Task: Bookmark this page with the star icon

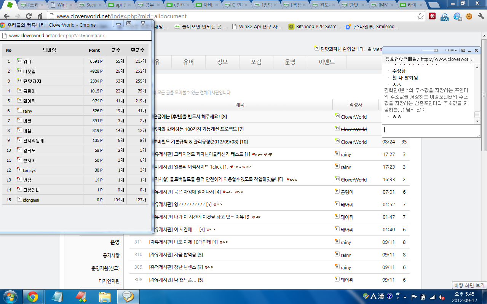Action: pyautogui.click(x=420, y=16)
